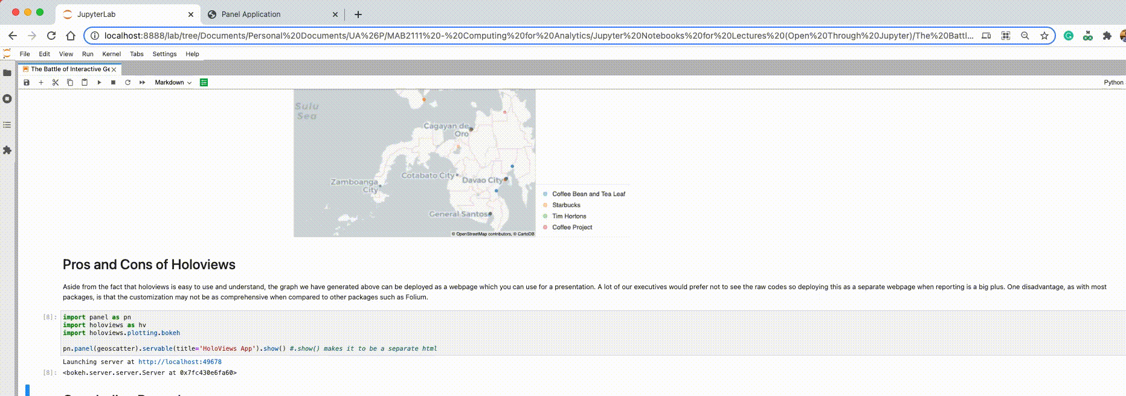Show the Table of Contents sidebar panel
The height and width of the screenshot is (396, 1126).
(7, 125)
